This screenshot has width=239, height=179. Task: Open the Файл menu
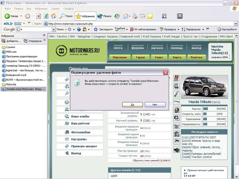point(7,9)
